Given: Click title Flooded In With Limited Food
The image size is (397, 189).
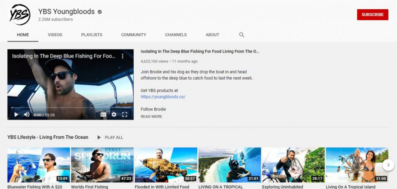Looking at the screenshot, I should tap(162, 187).
